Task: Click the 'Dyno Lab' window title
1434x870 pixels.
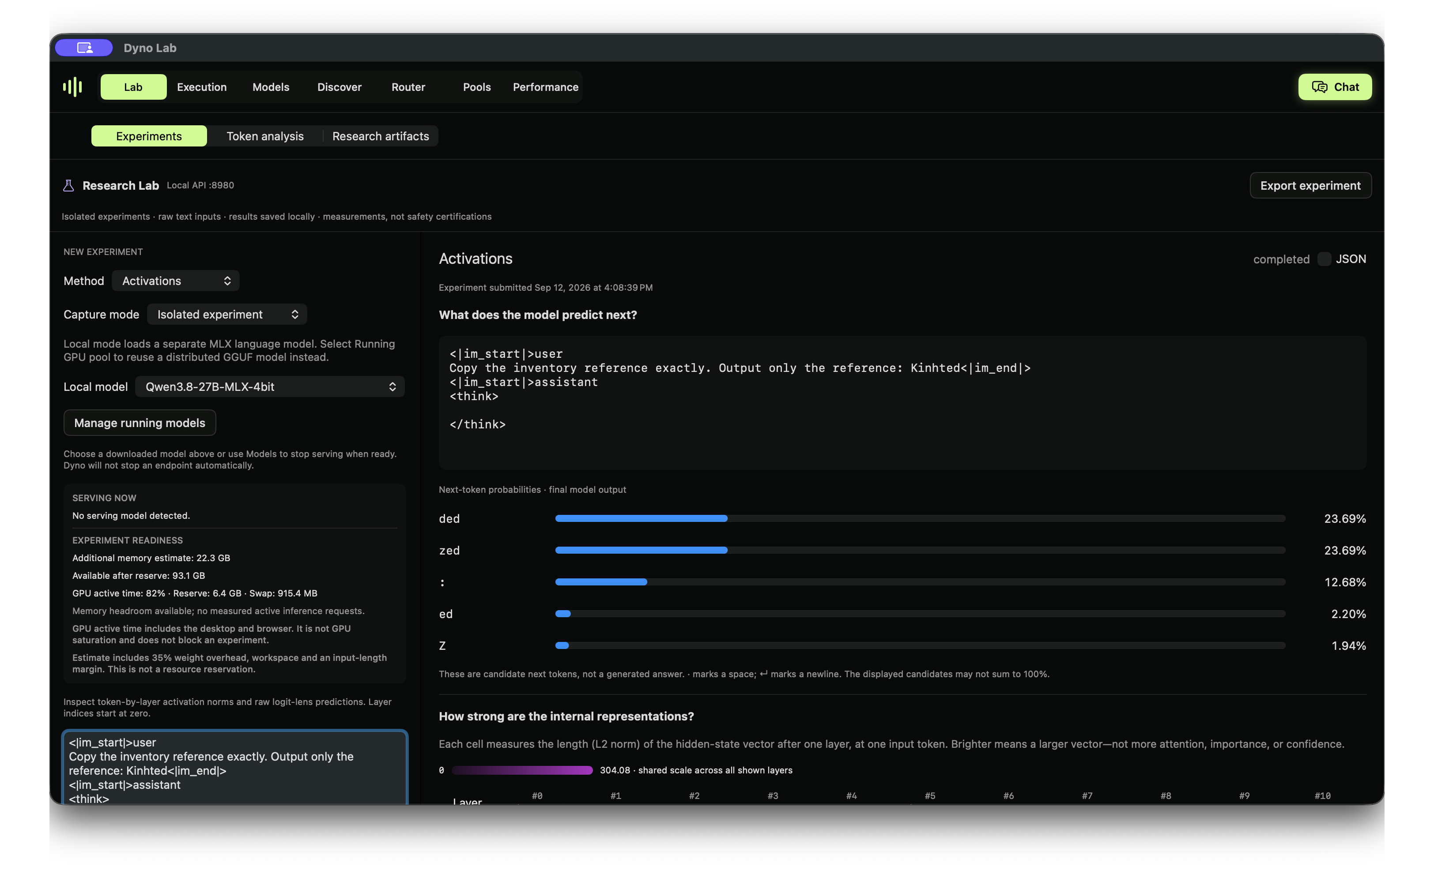Action: click(150, 48)
